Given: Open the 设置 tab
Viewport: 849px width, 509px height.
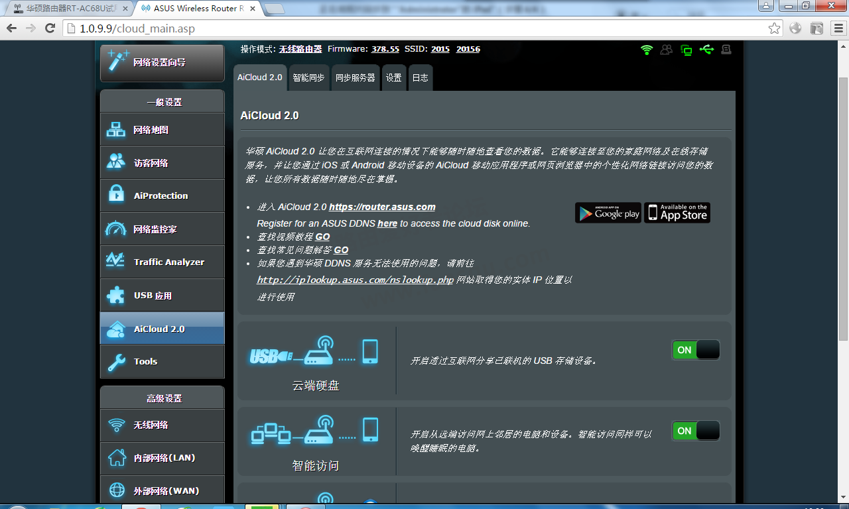Looking at the screenshot, I should tap(394, 78).
